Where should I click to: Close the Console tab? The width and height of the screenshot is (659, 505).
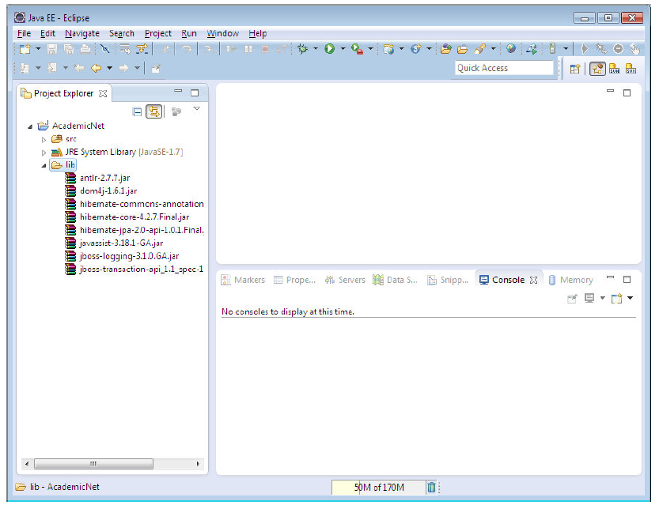(533, 280)
